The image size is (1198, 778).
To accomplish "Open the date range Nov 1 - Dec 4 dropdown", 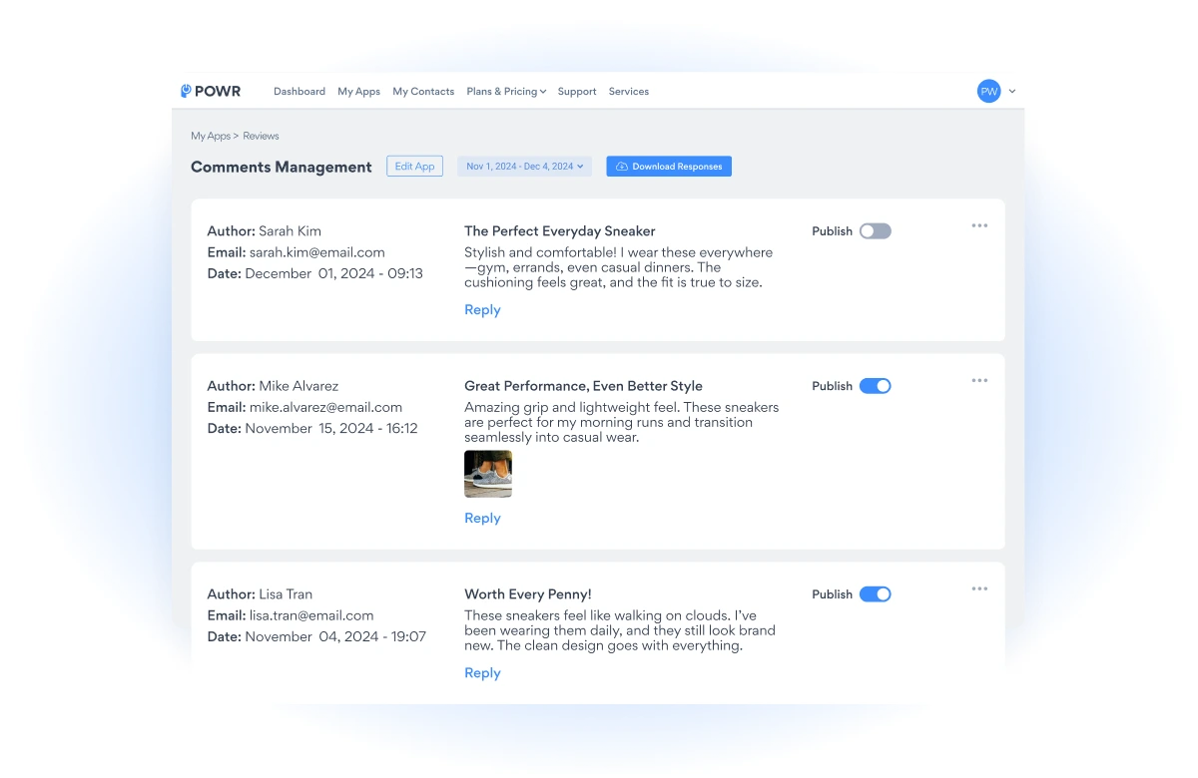I will [x=524, y=167].
